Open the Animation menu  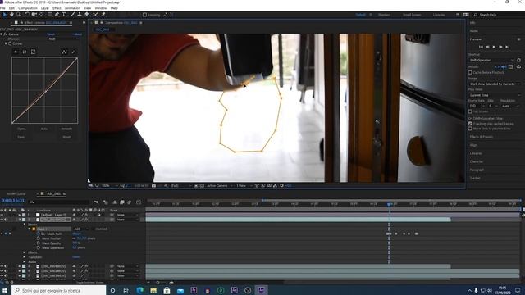click(73, 8)
